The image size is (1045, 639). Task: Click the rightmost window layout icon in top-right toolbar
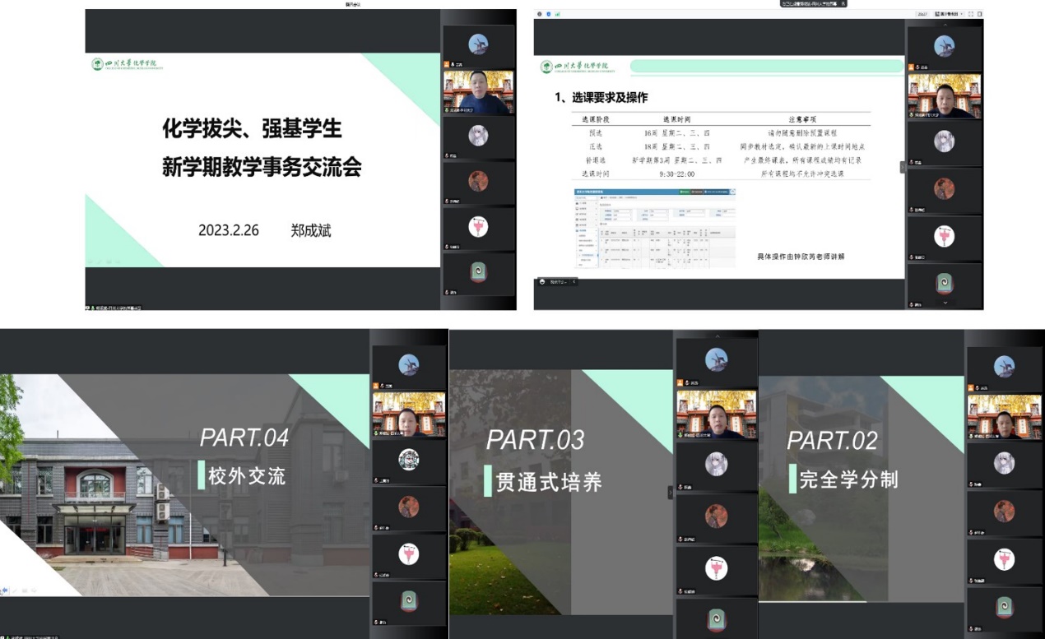point(980,14)
